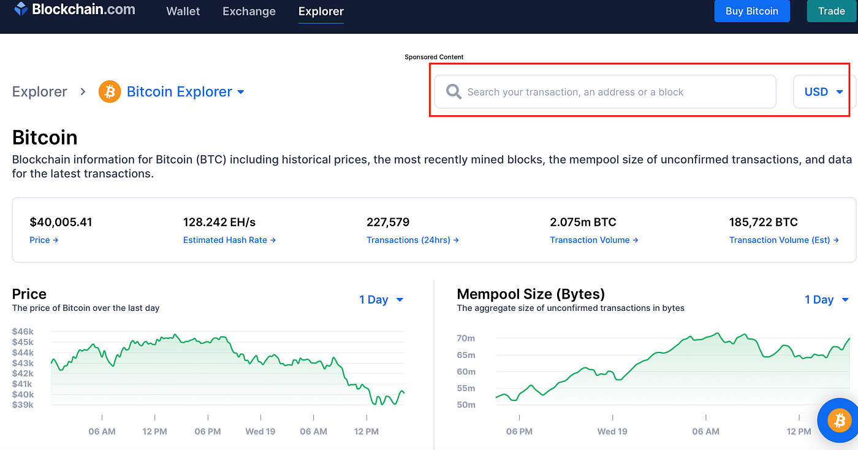Click the orange Bitcoin icon beside Bitcoin Explorer

[x=110, y=92]
